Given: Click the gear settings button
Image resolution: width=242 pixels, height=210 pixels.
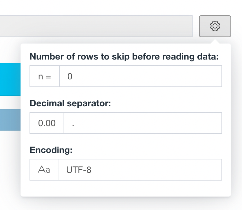Looking at the screenshot, I should [x=215, y=26].
